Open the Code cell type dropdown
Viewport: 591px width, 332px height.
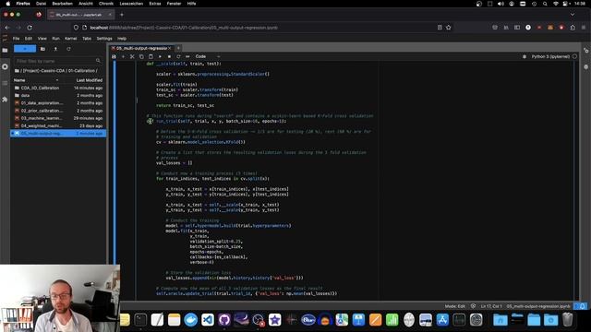[207, 56]
